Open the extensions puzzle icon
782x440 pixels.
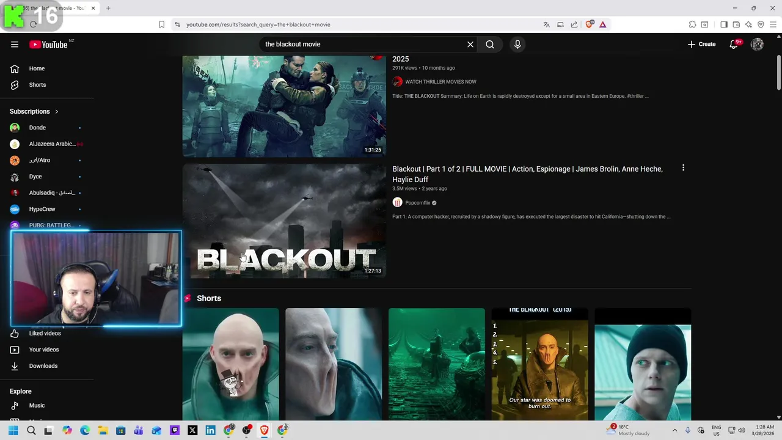click(692, 24)
